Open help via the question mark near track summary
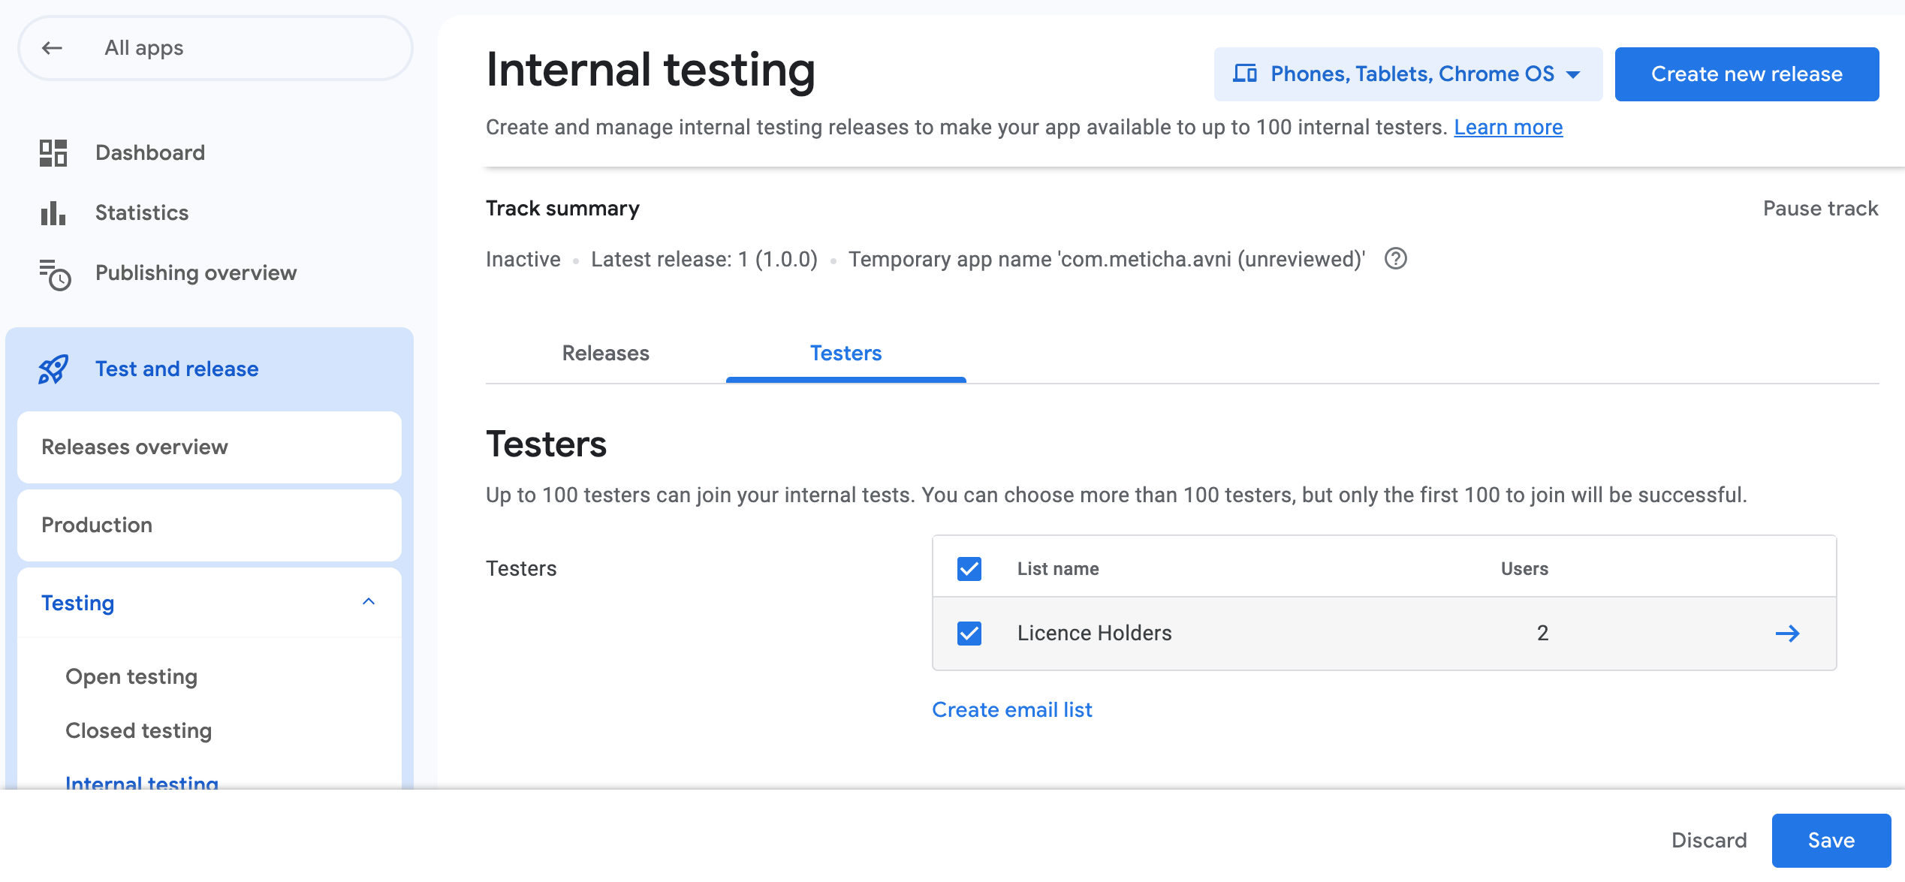The width and height of the screenshot is (1905, 882). [x=1396, y=259]
